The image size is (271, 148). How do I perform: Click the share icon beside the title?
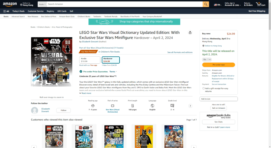click(190, 33)
